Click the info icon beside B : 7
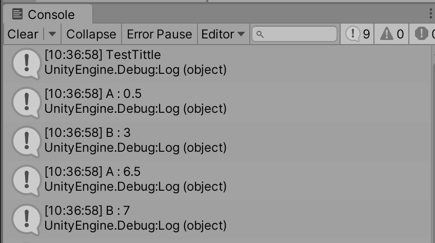 click(26, 219)
